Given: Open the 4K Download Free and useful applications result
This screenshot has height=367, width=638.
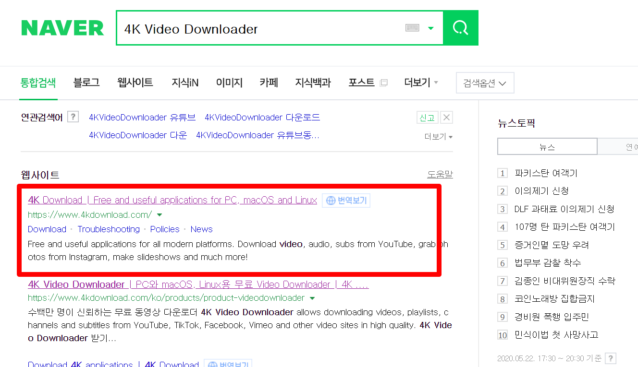Looking at the screenshot, I should (172, 200).
